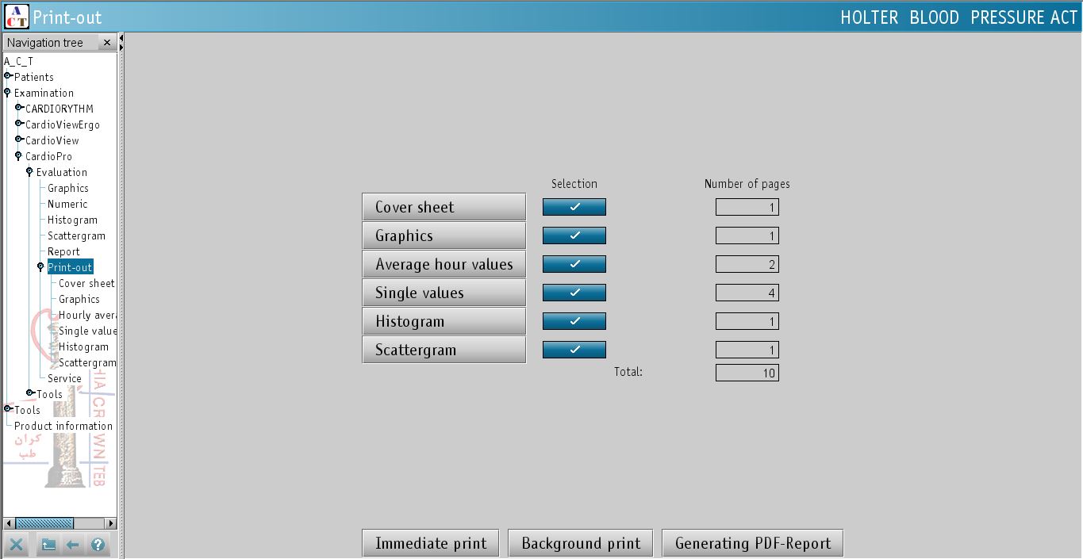Open help with the question mark icon
This screenshot has width=1083, height=559.
tap(98, 545)
